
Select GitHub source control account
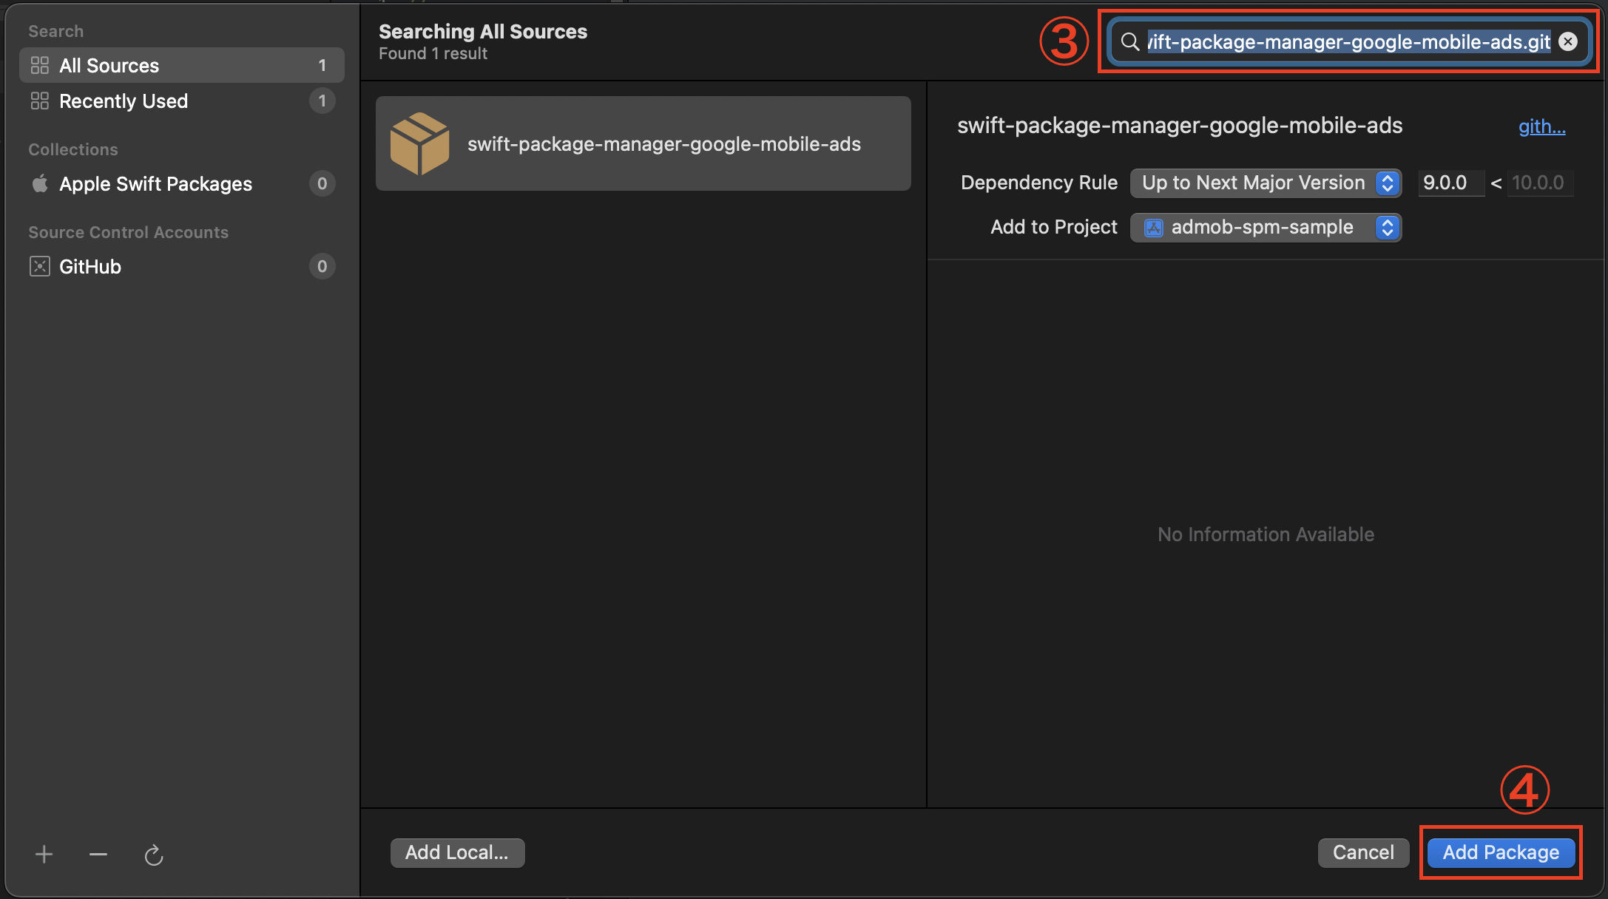pyautogui.click(x=90, y=267)
